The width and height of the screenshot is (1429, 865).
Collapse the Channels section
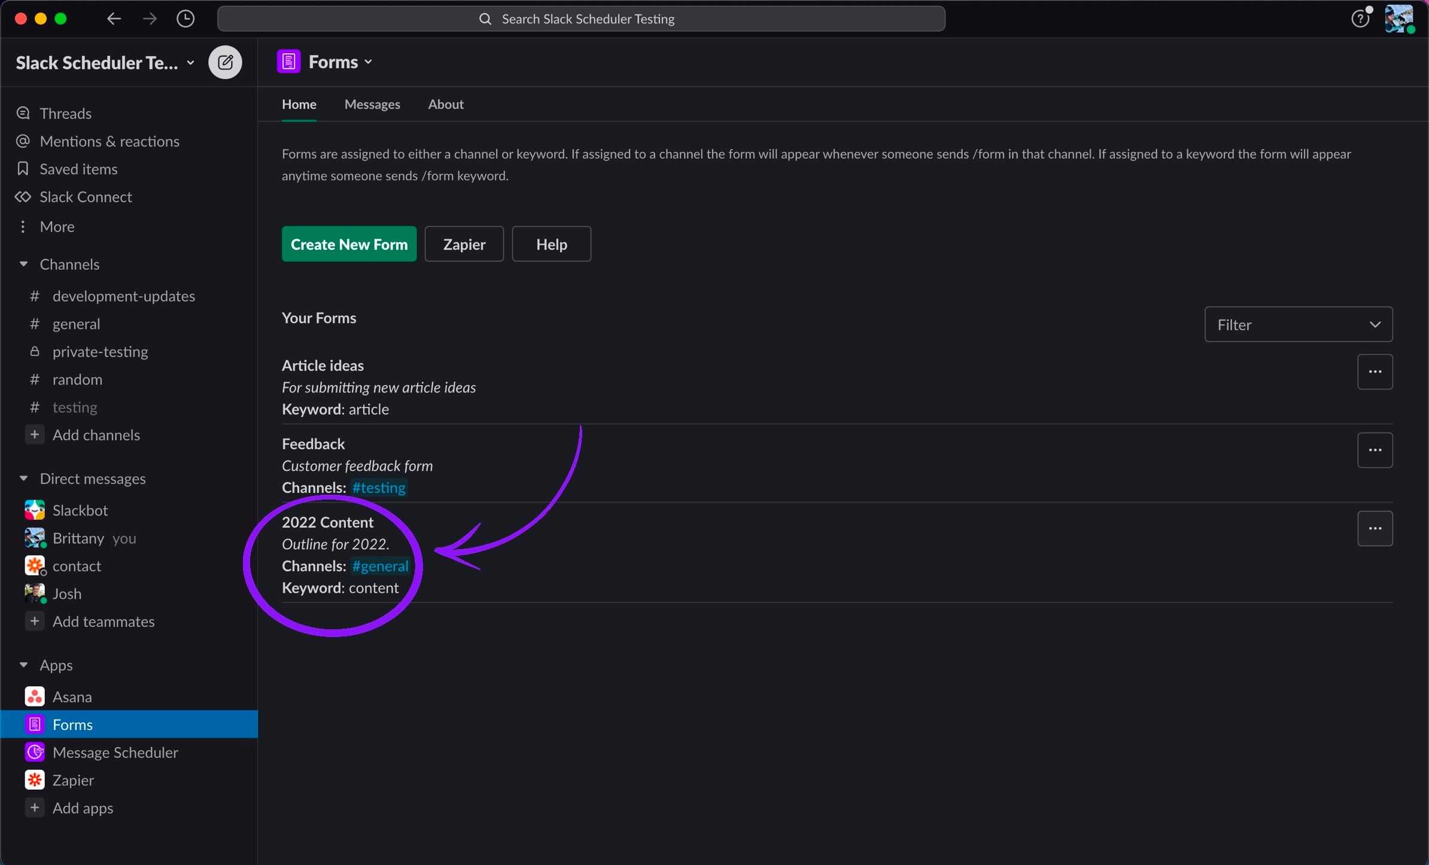24,264
